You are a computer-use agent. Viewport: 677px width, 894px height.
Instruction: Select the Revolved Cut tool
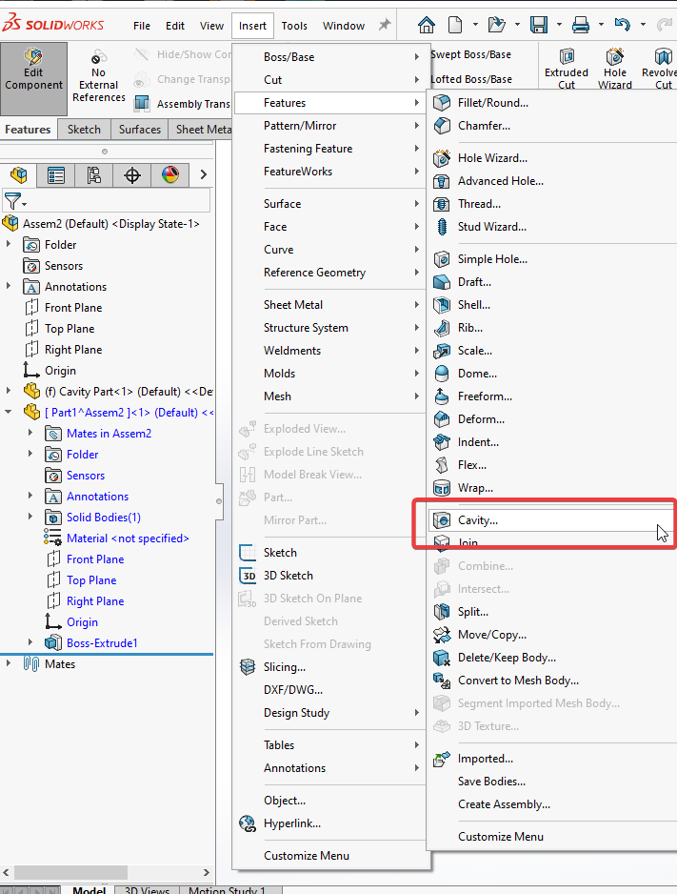click(661, 69)
